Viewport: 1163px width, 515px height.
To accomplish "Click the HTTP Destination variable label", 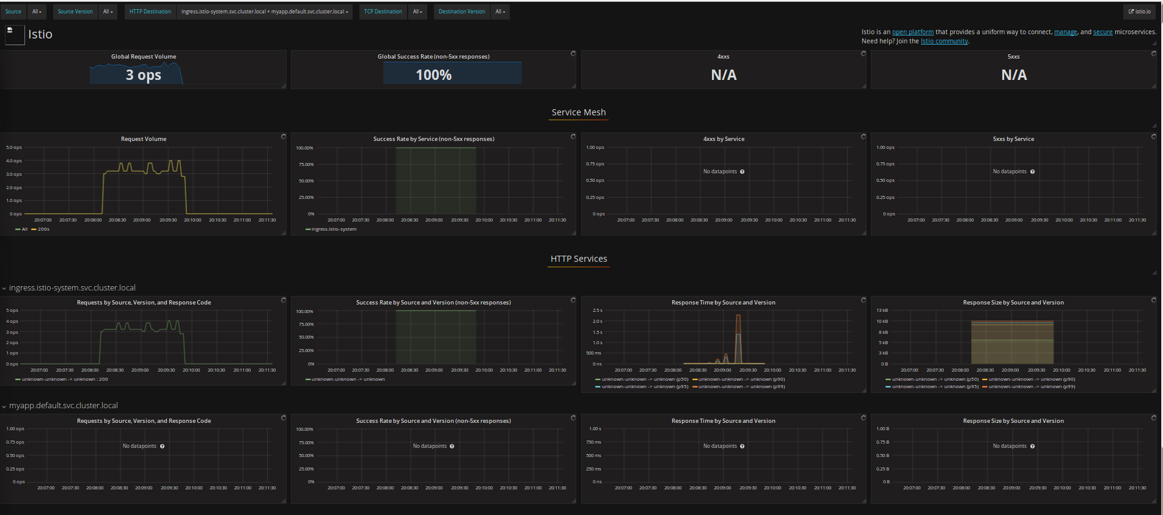I will [150, 12].
